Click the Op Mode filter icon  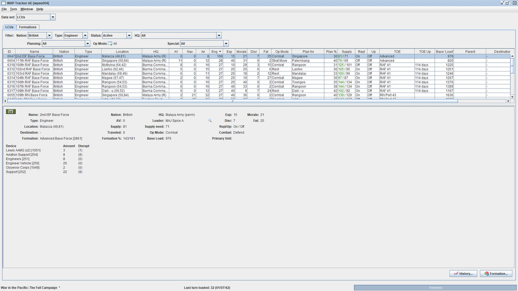(110, 44)
